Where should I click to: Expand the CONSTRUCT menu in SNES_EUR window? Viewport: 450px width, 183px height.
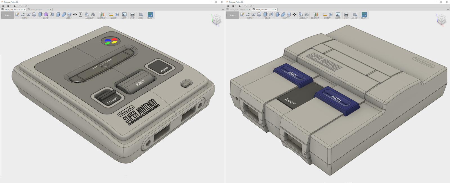[x=102, y=18]
